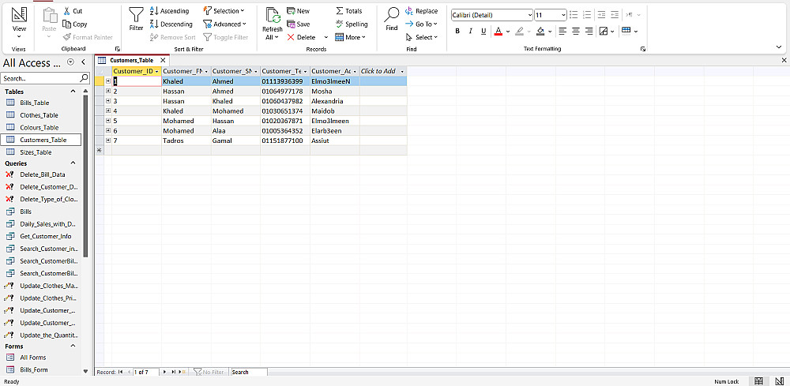Open the More records dropdown
The width and height of the screenshot is (790, 386).
point(350,37)
